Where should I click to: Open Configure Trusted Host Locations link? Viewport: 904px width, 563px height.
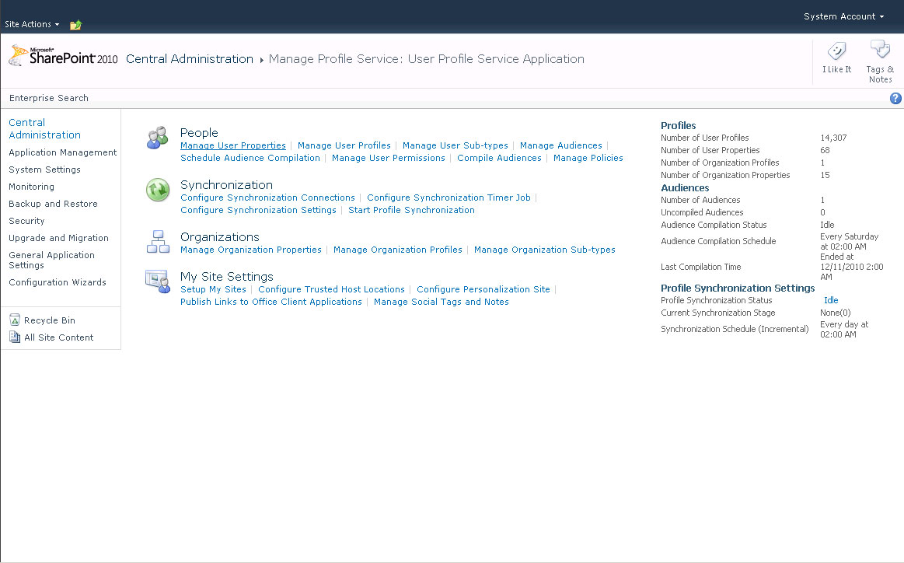coord(331,289)
